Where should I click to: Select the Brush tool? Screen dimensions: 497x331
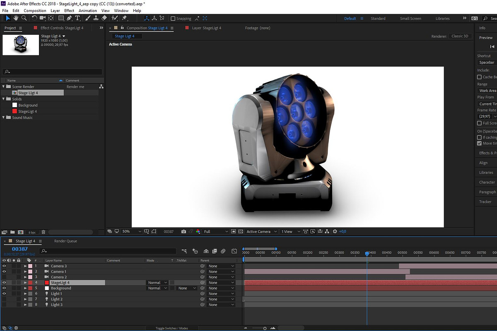tap(88, 18)
